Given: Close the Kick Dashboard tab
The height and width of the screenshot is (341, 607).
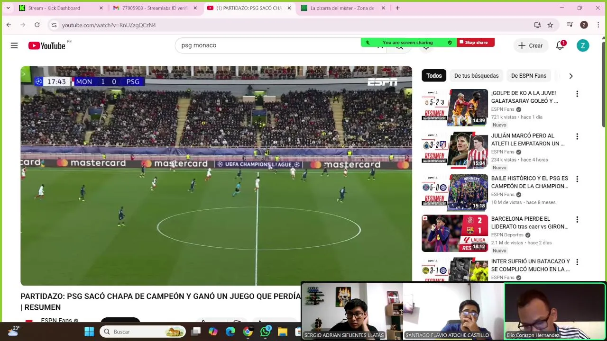Looking at the screenshot, I should point(101,8).
